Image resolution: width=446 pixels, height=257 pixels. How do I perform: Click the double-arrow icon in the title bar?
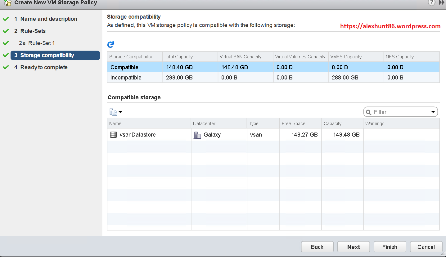[442, 2]
